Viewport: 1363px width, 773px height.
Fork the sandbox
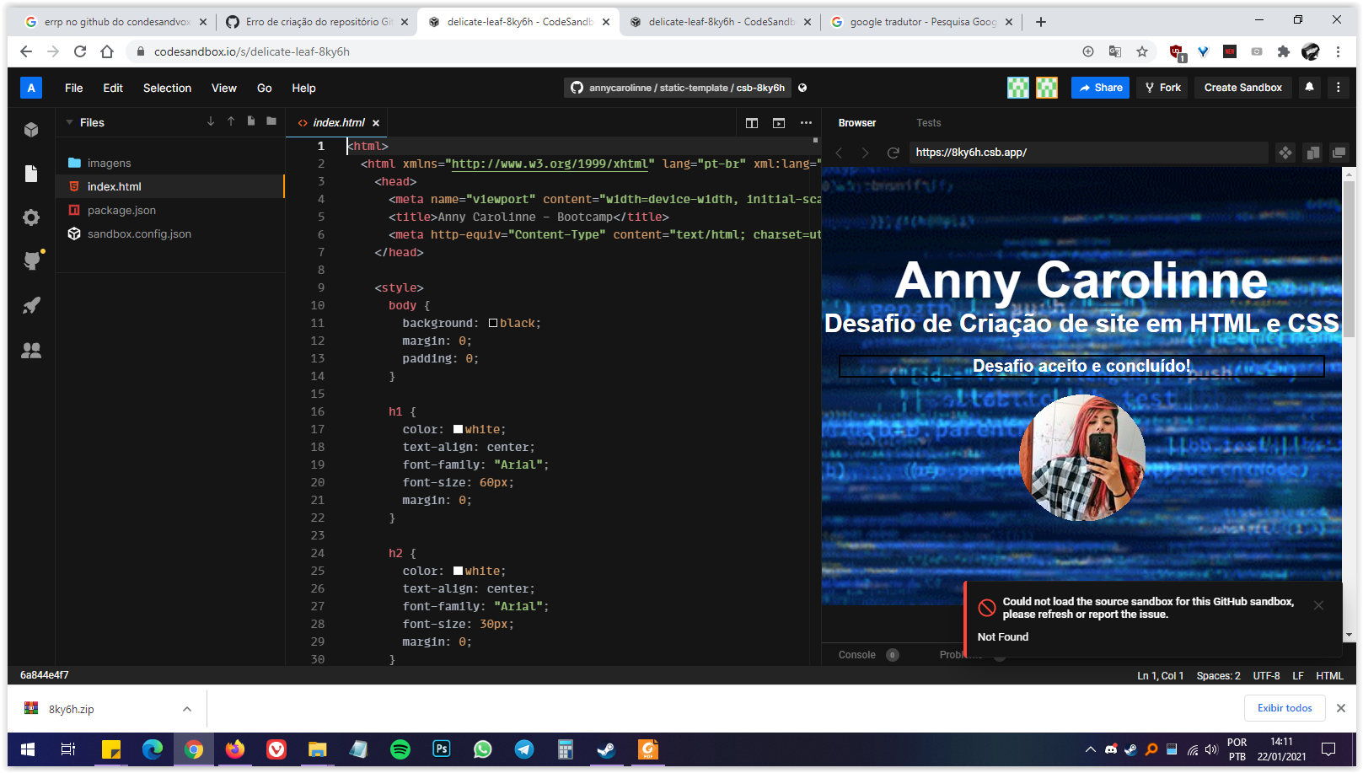coord(1162,88)
